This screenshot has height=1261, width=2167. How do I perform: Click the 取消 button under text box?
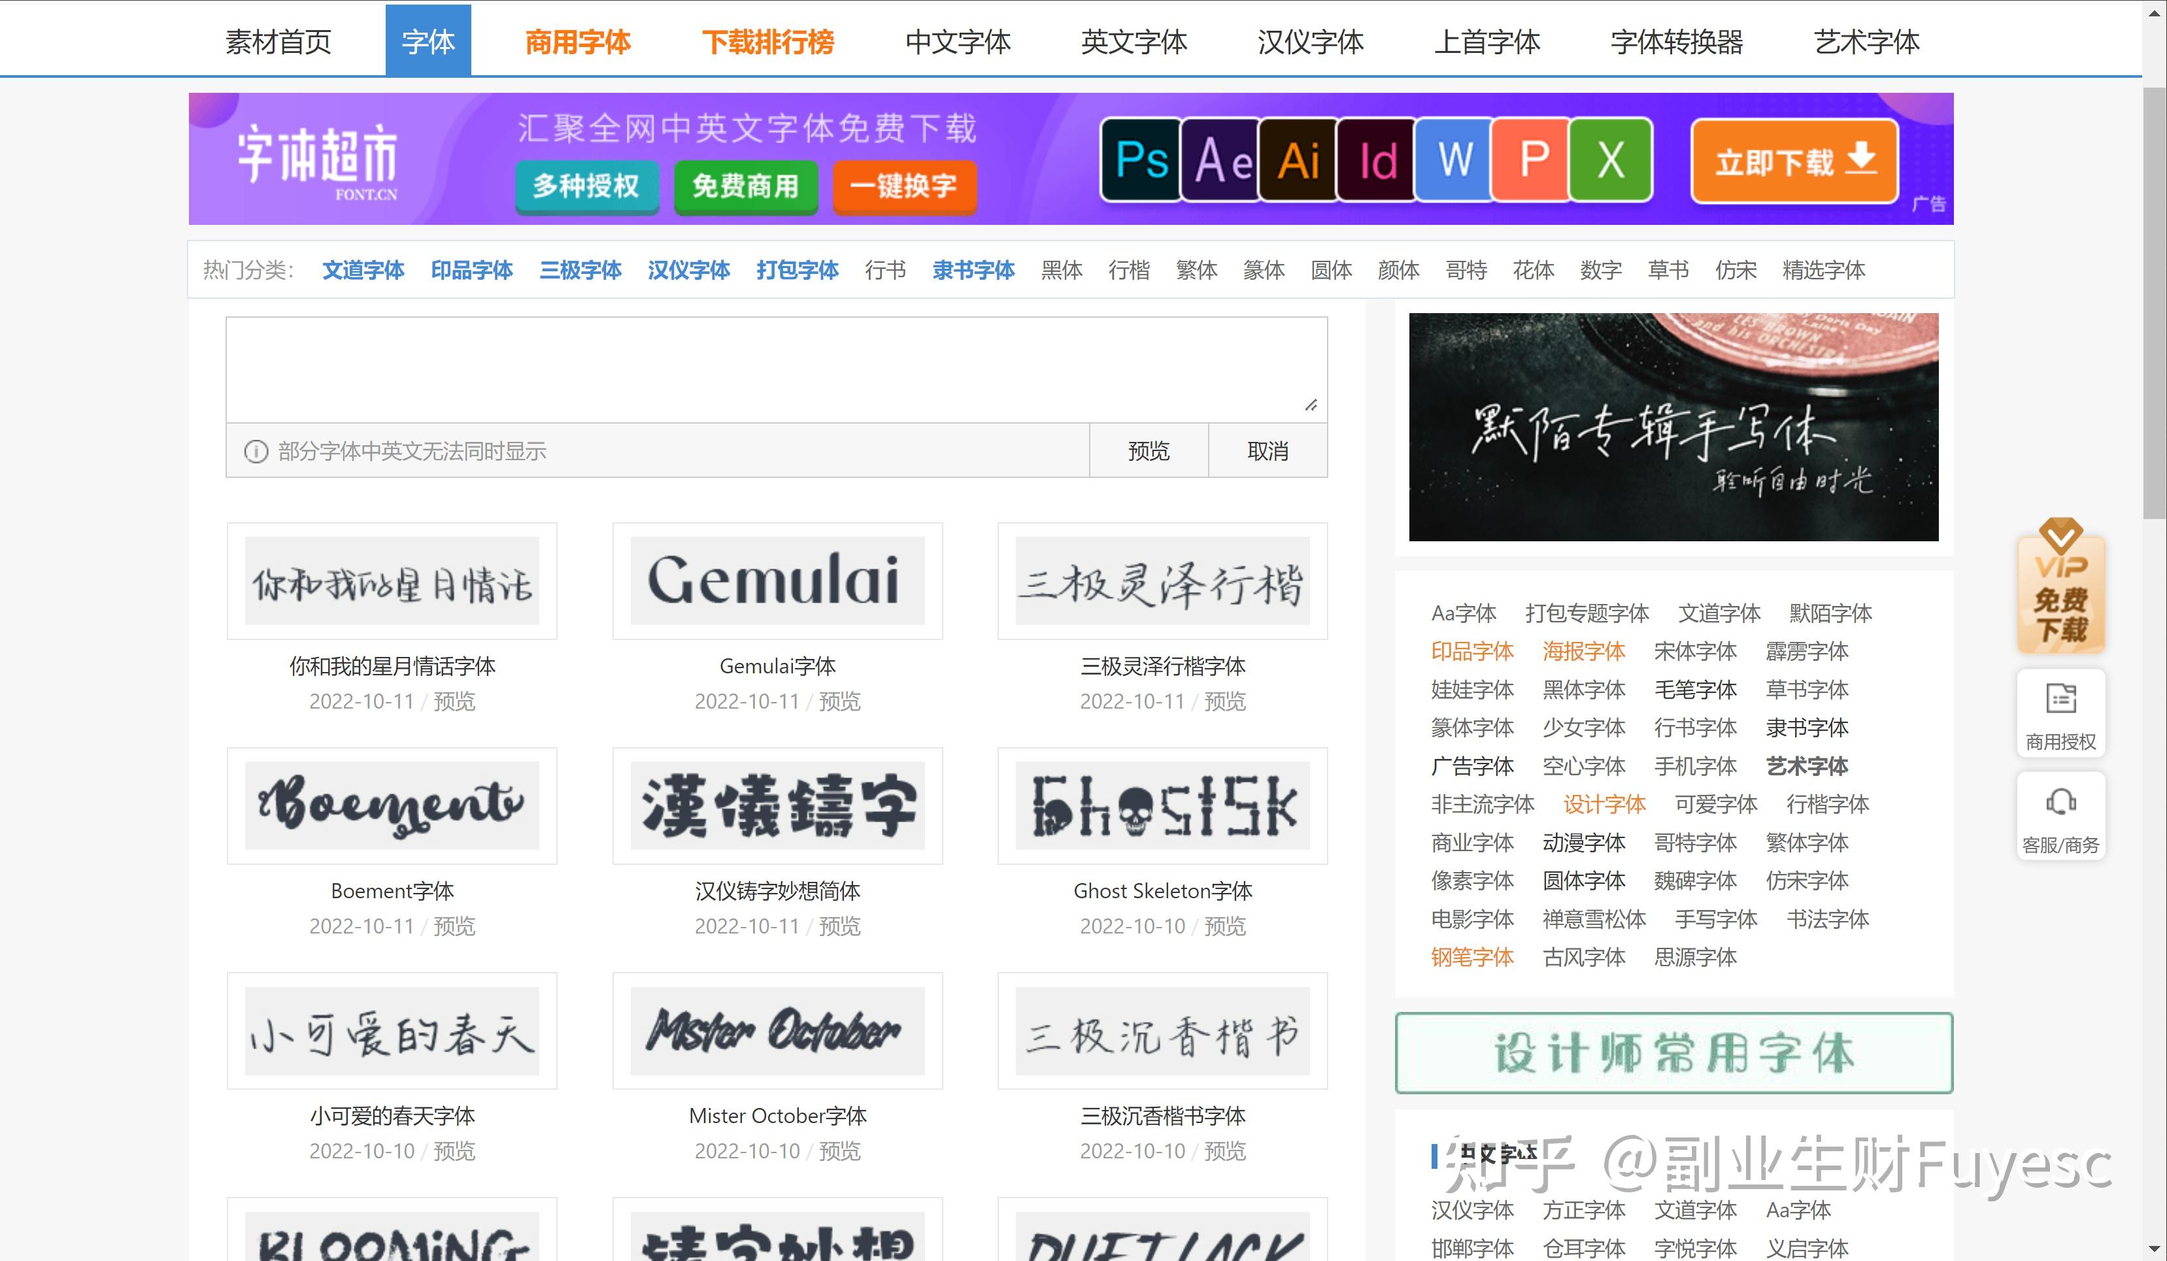click(1268, 450)
